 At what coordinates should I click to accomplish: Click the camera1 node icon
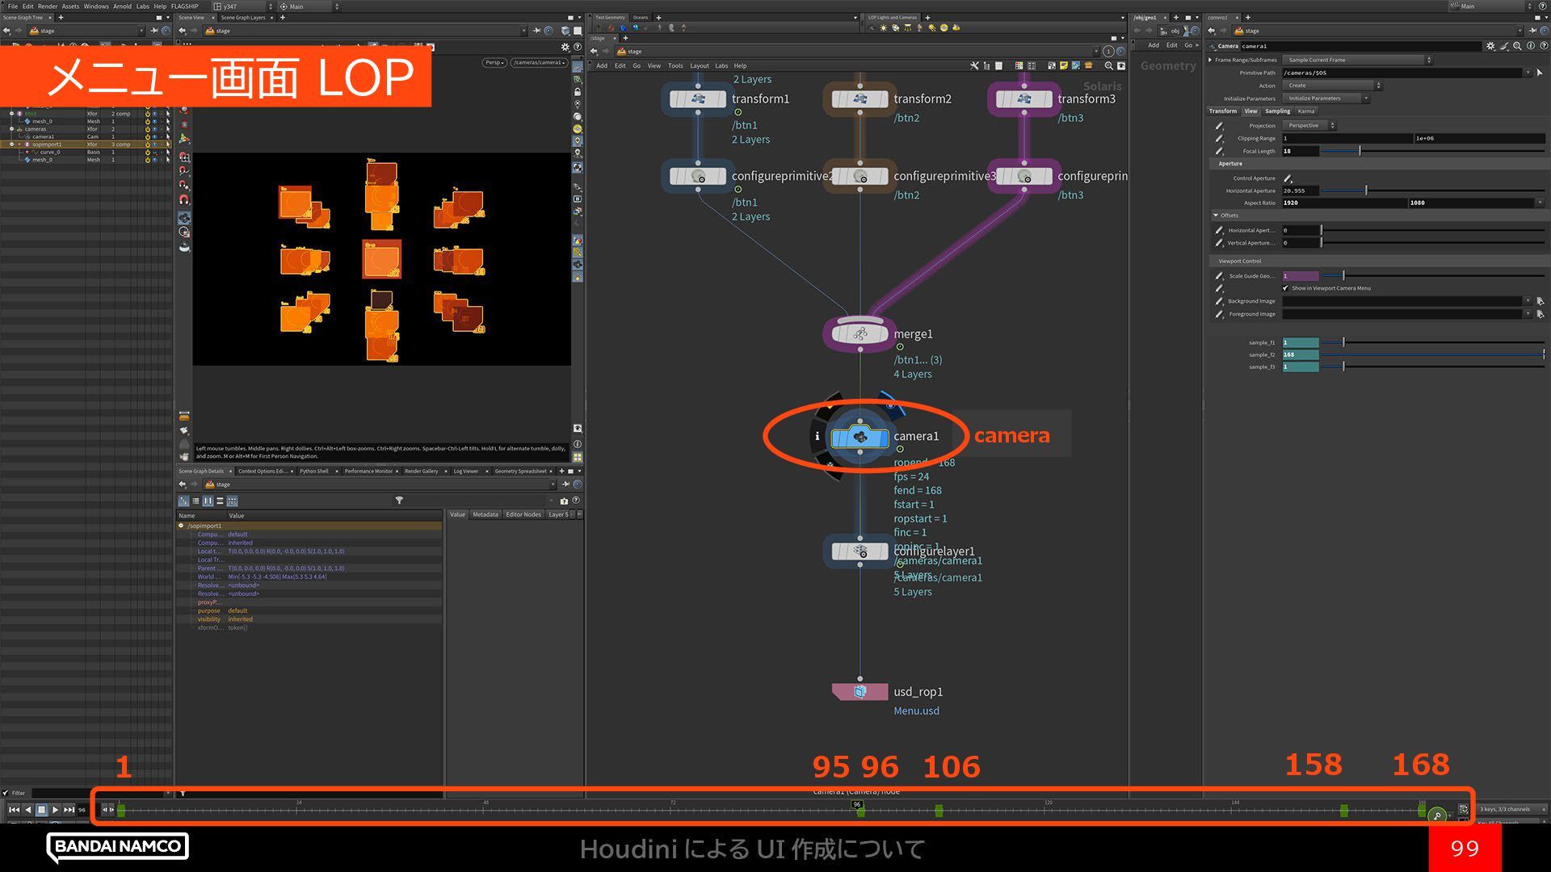[x=860, y=437]
